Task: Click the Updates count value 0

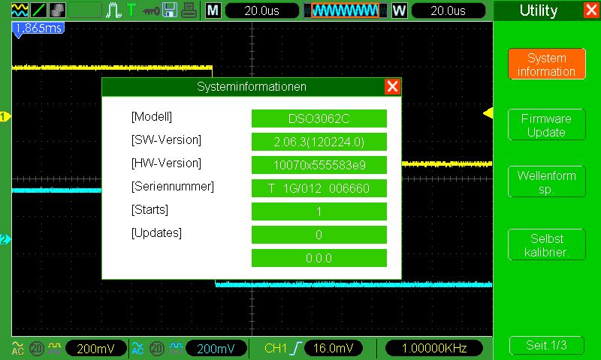Action: coord(319,235)
